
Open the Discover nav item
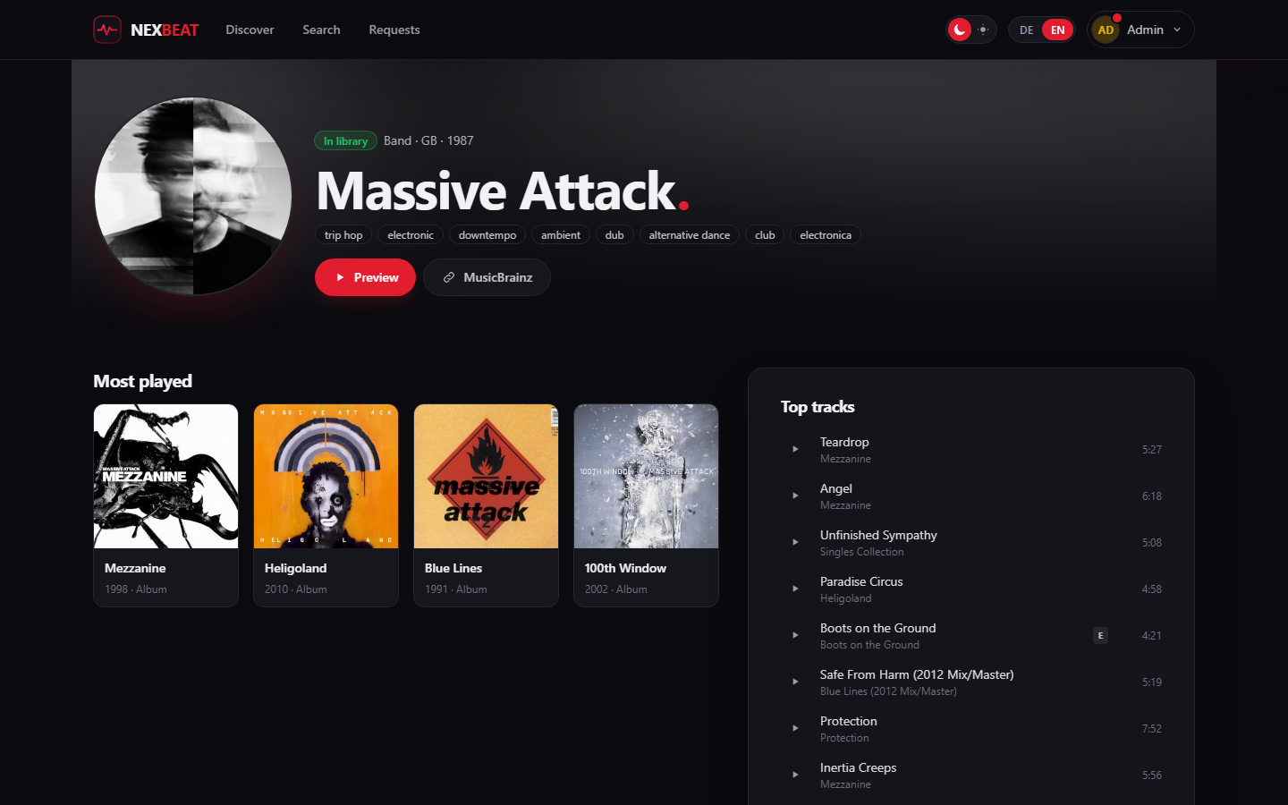point(250,30)
